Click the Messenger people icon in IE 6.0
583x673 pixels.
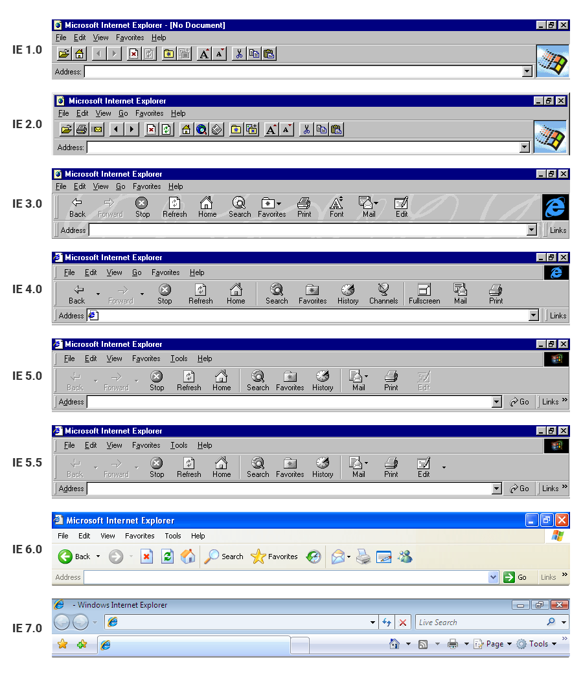pyautogui.click(x=405, y=557)
